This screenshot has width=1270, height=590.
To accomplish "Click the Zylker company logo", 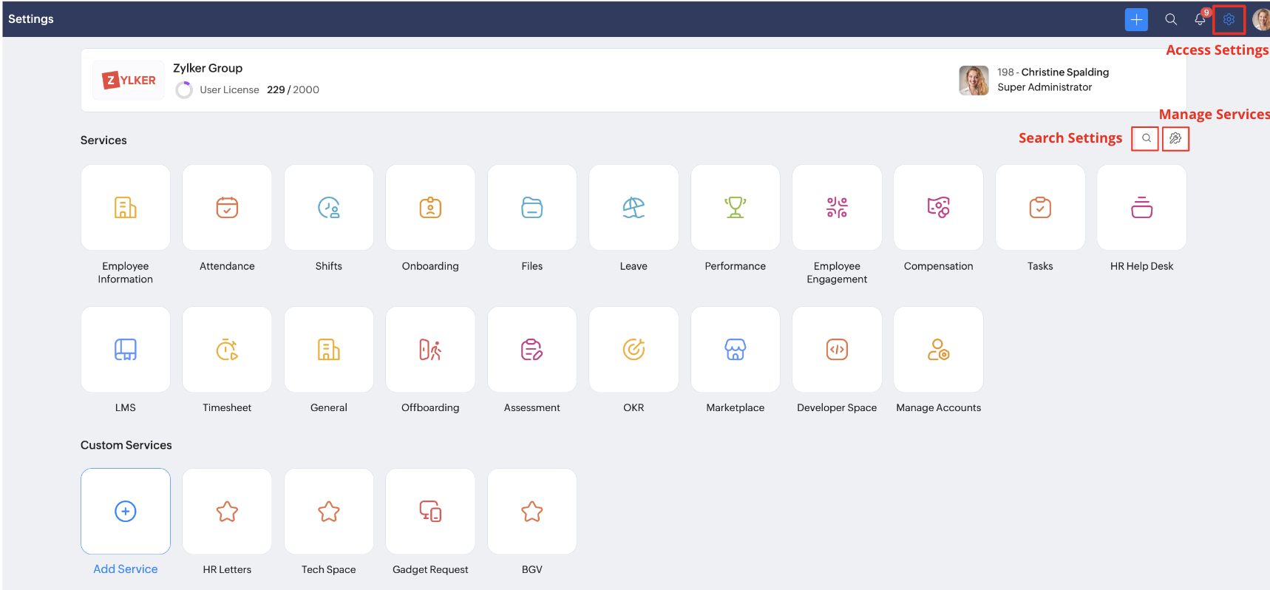I will pos(129,81).
